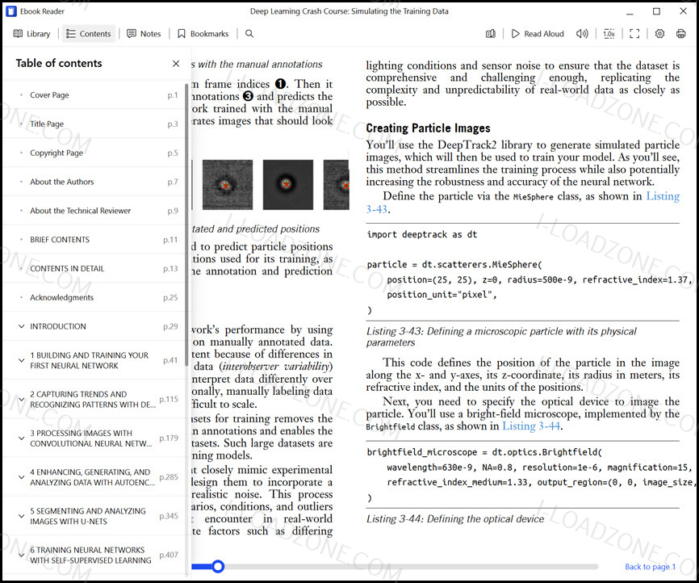Viewport: 699px width, 583px height.
Task: Close the Ebook Reader window
Action: [683, 11]
